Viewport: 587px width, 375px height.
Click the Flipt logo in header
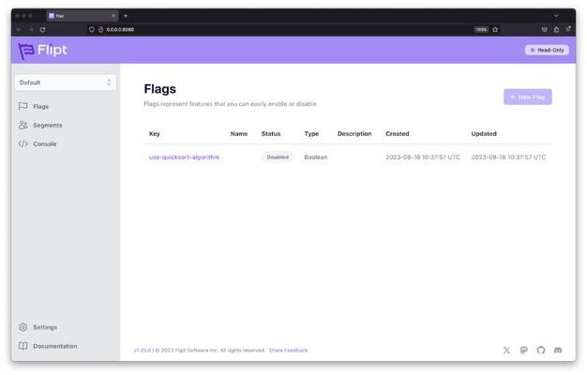[x=43, y=50]
